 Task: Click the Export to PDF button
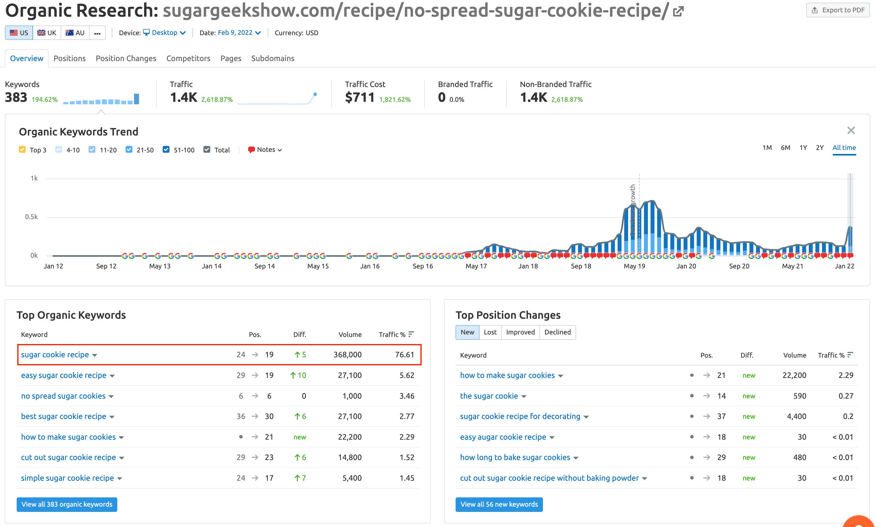click(x=838, y=10)
